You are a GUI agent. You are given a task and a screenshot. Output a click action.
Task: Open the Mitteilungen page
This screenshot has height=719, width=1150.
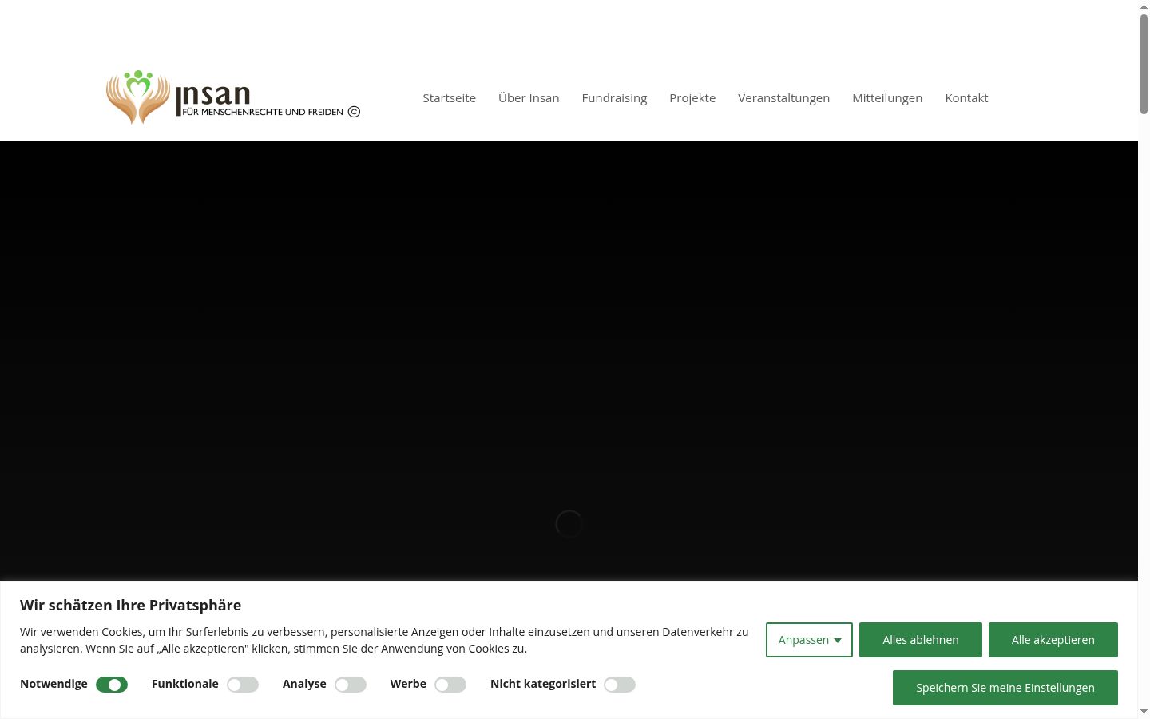pos(887,98)
